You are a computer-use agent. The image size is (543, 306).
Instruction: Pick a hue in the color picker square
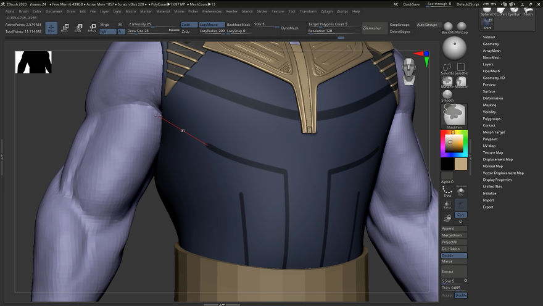454,143
